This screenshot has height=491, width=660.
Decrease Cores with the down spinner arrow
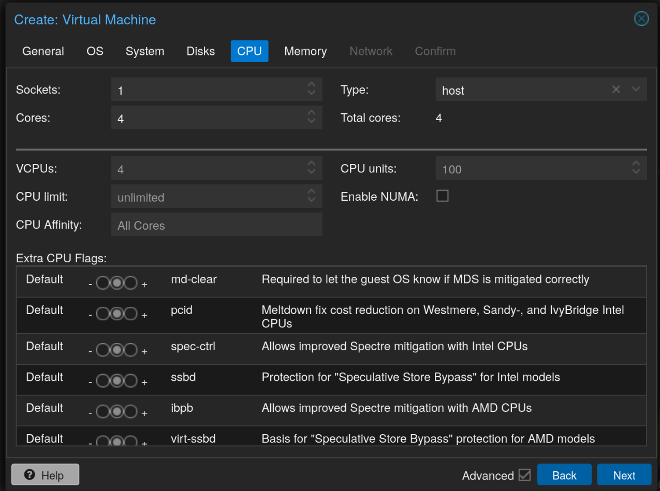pos(311,121)
